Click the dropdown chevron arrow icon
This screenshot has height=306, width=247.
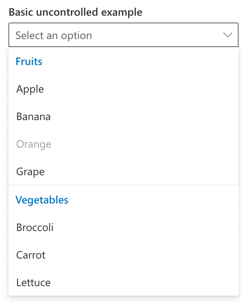coord(227,35)
